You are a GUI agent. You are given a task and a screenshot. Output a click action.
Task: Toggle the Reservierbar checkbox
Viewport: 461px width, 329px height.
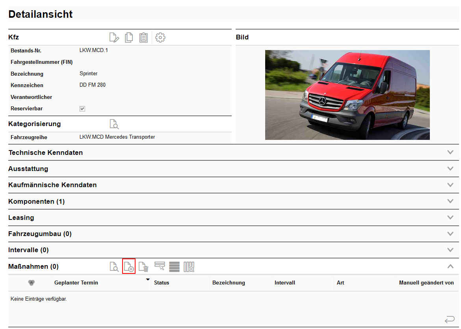[82, 109]
